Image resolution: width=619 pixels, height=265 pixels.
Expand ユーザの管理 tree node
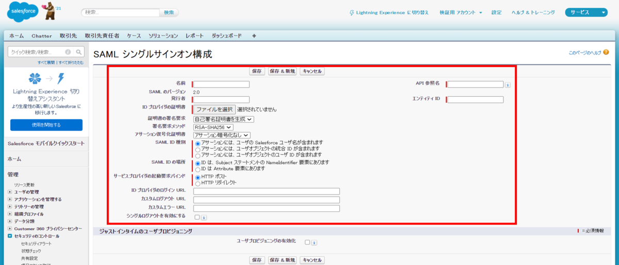pos(10,192)
